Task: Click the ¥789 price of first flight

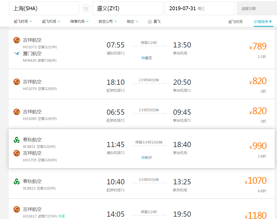Action: pyautogui.click(x=258, y=46)
